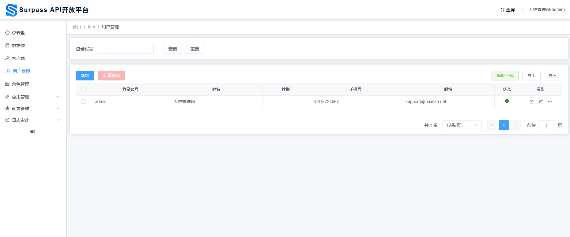The image size is (570, 237).
Task: Click the 查询 search button
Action: pos(173,49)
